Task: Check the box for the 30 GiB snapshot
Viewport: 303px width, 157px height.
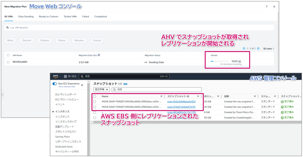Action: 95,118
